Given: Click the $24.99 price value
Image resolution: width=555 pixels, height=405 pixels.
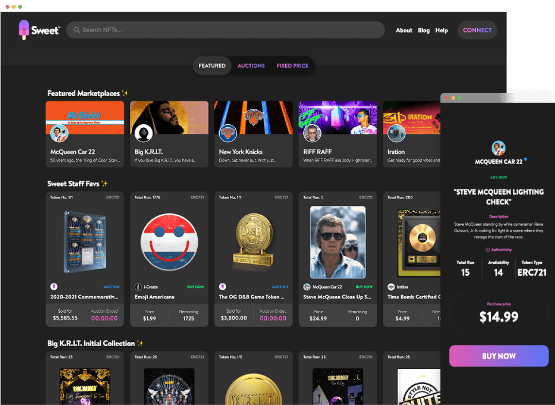Looking at the screenshot, I should coord(318,319).
